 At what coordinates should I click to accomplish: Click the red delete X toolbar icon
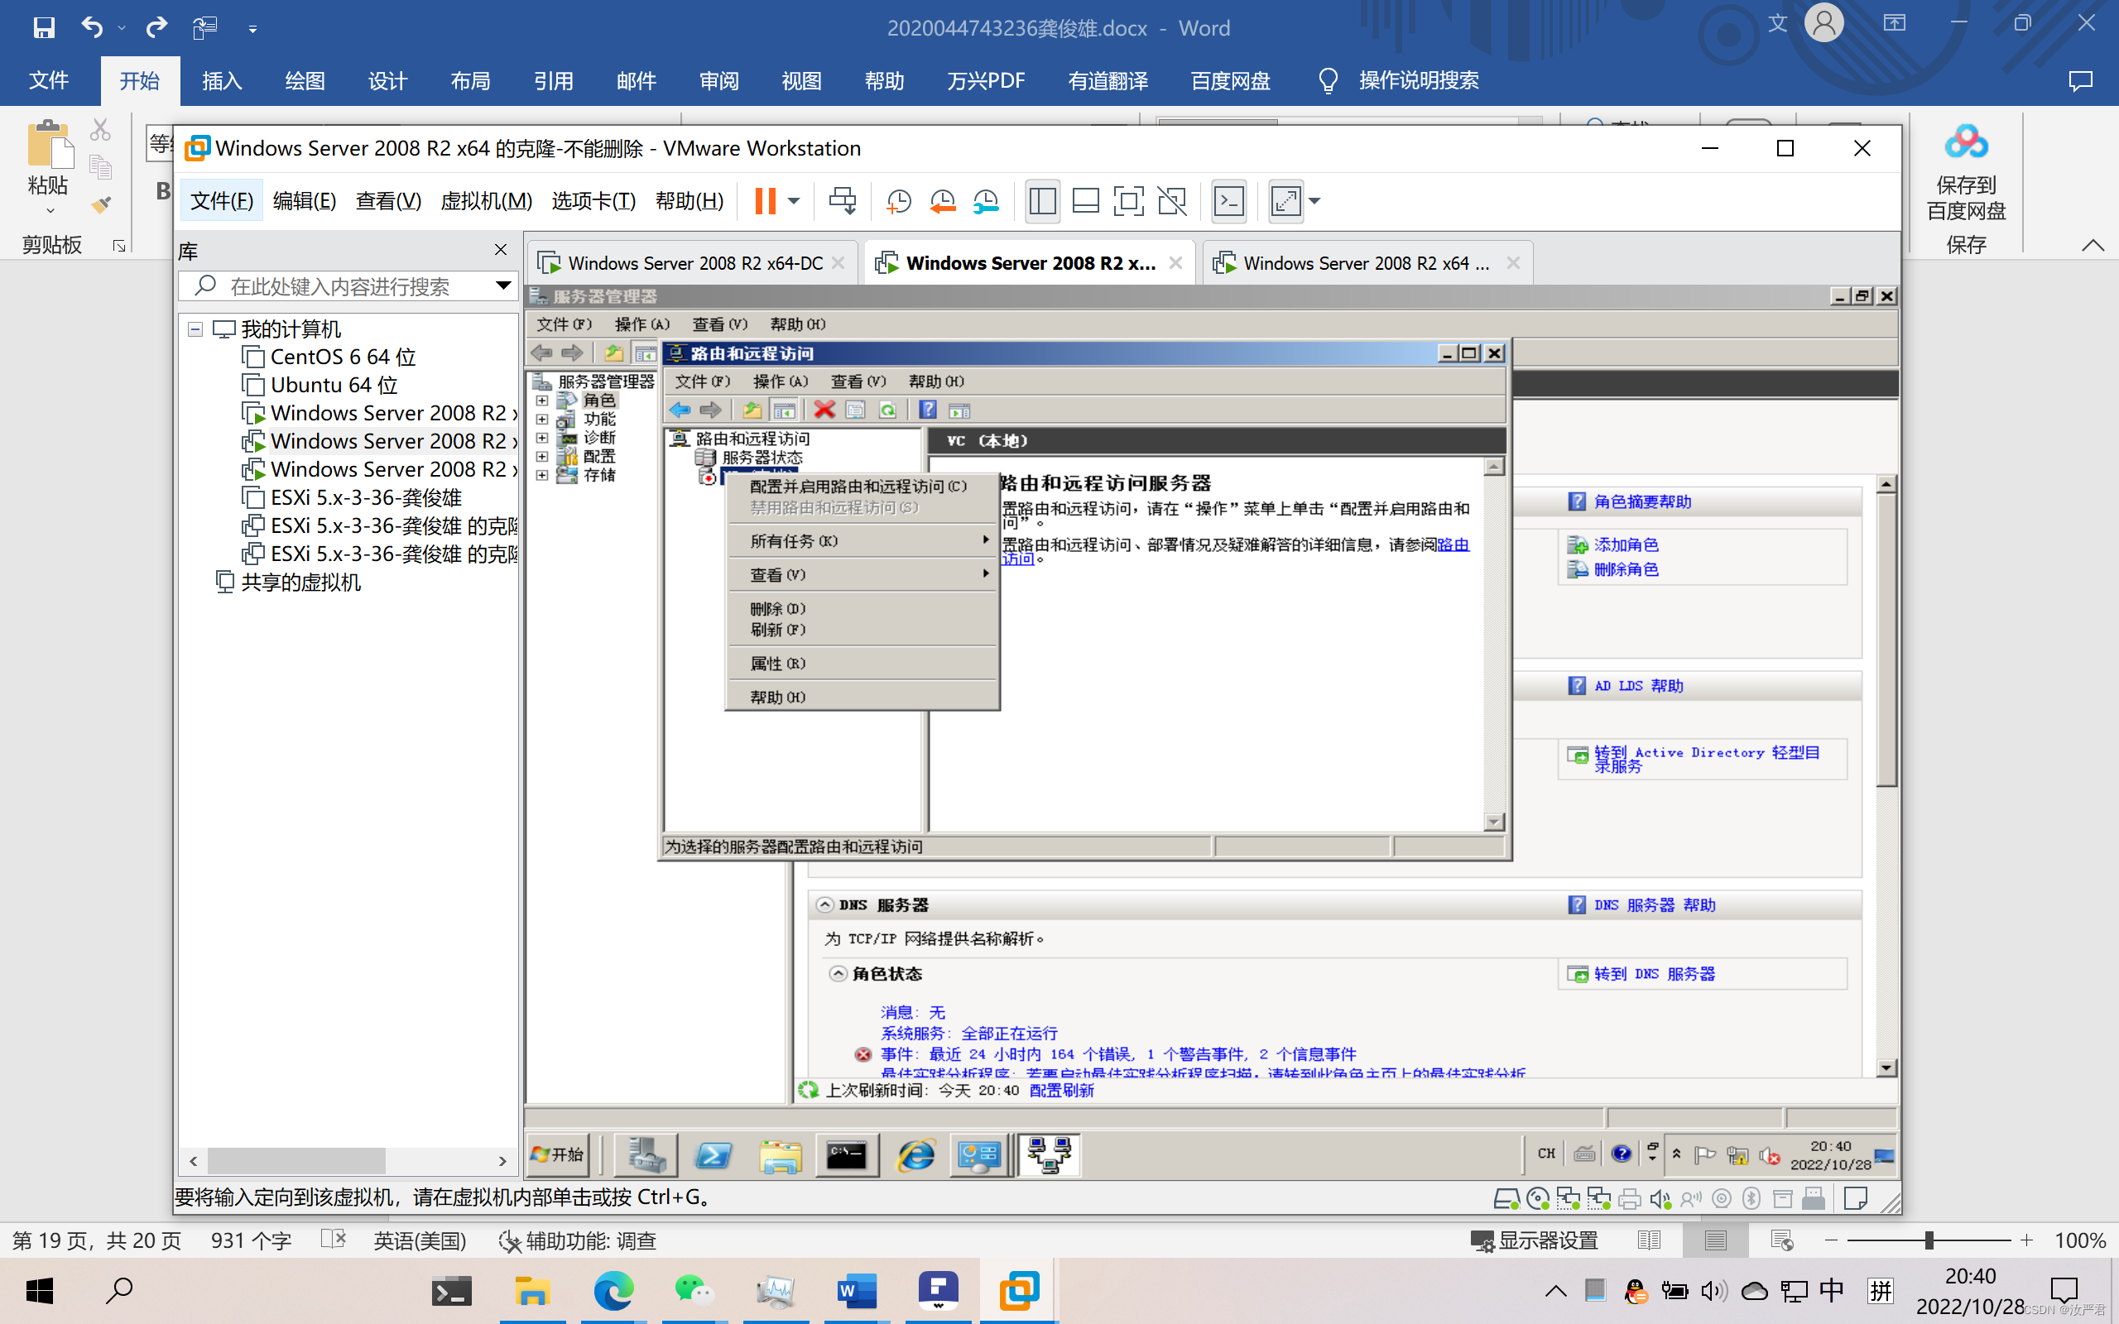point(824,410)
